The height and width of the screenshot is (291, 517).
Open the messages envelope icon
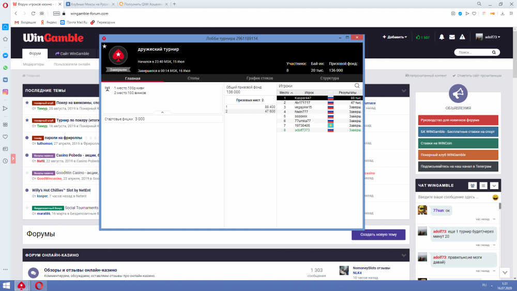click(452, 37)
